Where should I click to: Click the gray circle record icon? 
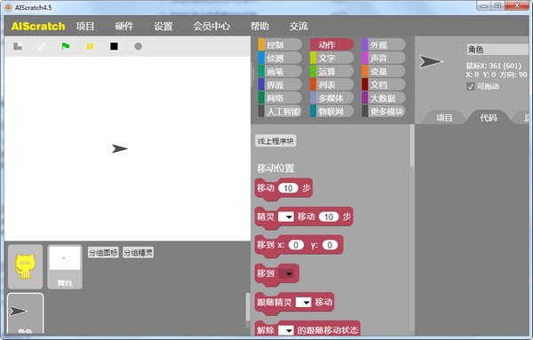tap(138, 46)
